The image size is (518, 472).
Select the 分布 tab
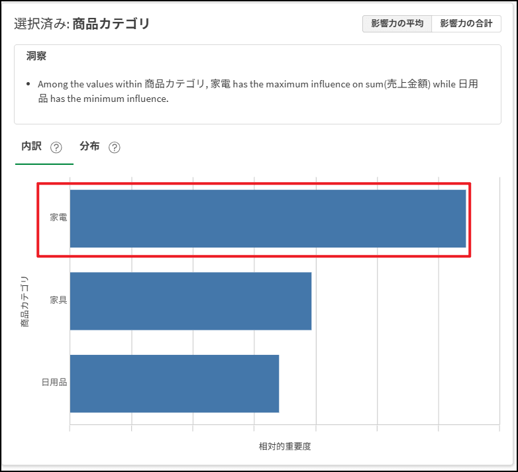point(89,146)
